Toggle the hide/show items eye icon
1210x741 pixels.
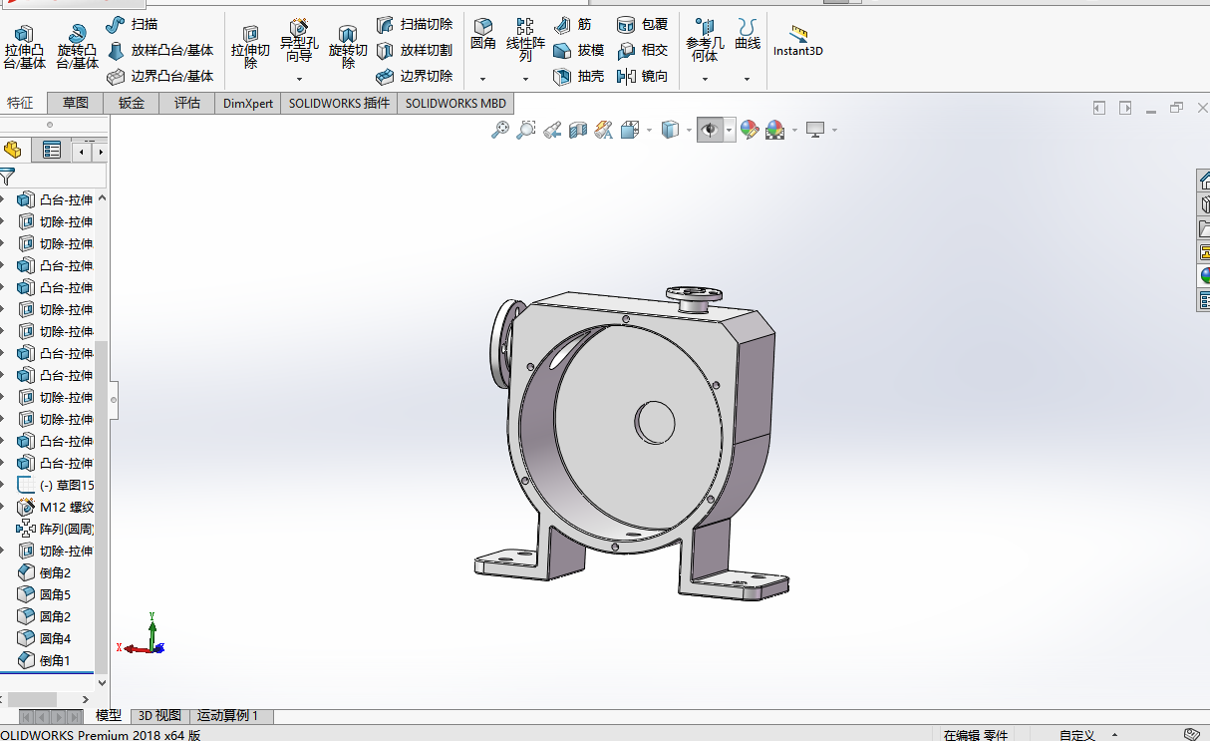pos(710,130)
